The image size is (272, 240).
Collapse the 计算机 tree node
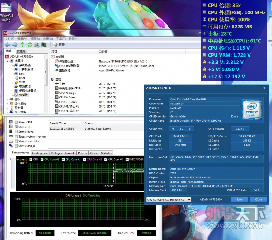point(7,61)
